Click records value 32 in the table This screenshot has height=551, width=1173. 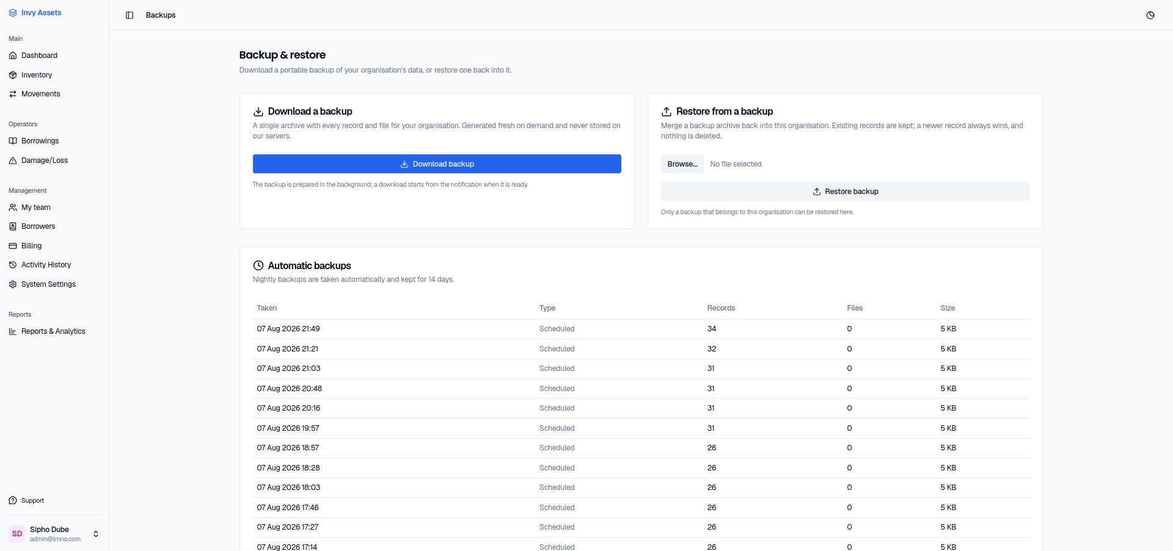[712, 349]
